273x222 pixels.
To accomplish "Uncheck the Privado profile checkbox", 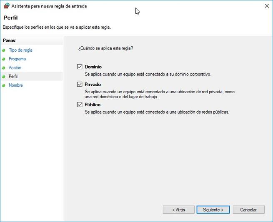I will tap(80, 84).
